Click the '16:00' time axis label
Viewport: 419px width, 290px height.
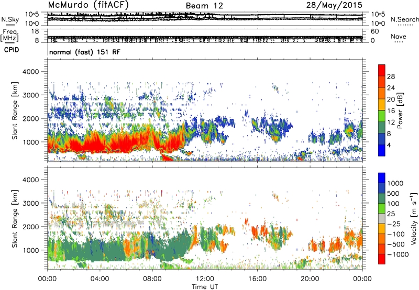257,279
